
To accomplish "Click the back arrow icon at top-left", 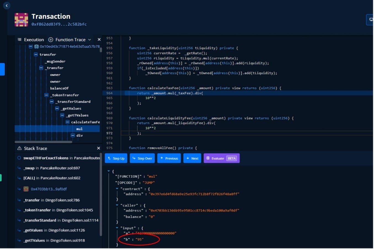I will (x=7, y=6).
